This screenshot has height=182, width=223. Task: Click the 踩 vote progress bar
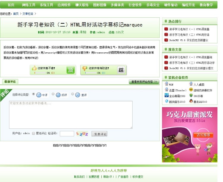[x=91, y=73]
